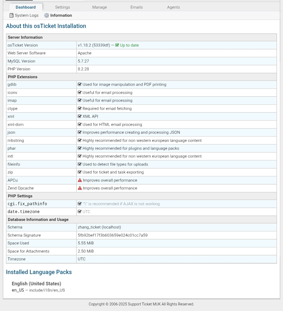Click the zip extension check icon
Screen dimensions: 283x311
click(x=80, y=172)
